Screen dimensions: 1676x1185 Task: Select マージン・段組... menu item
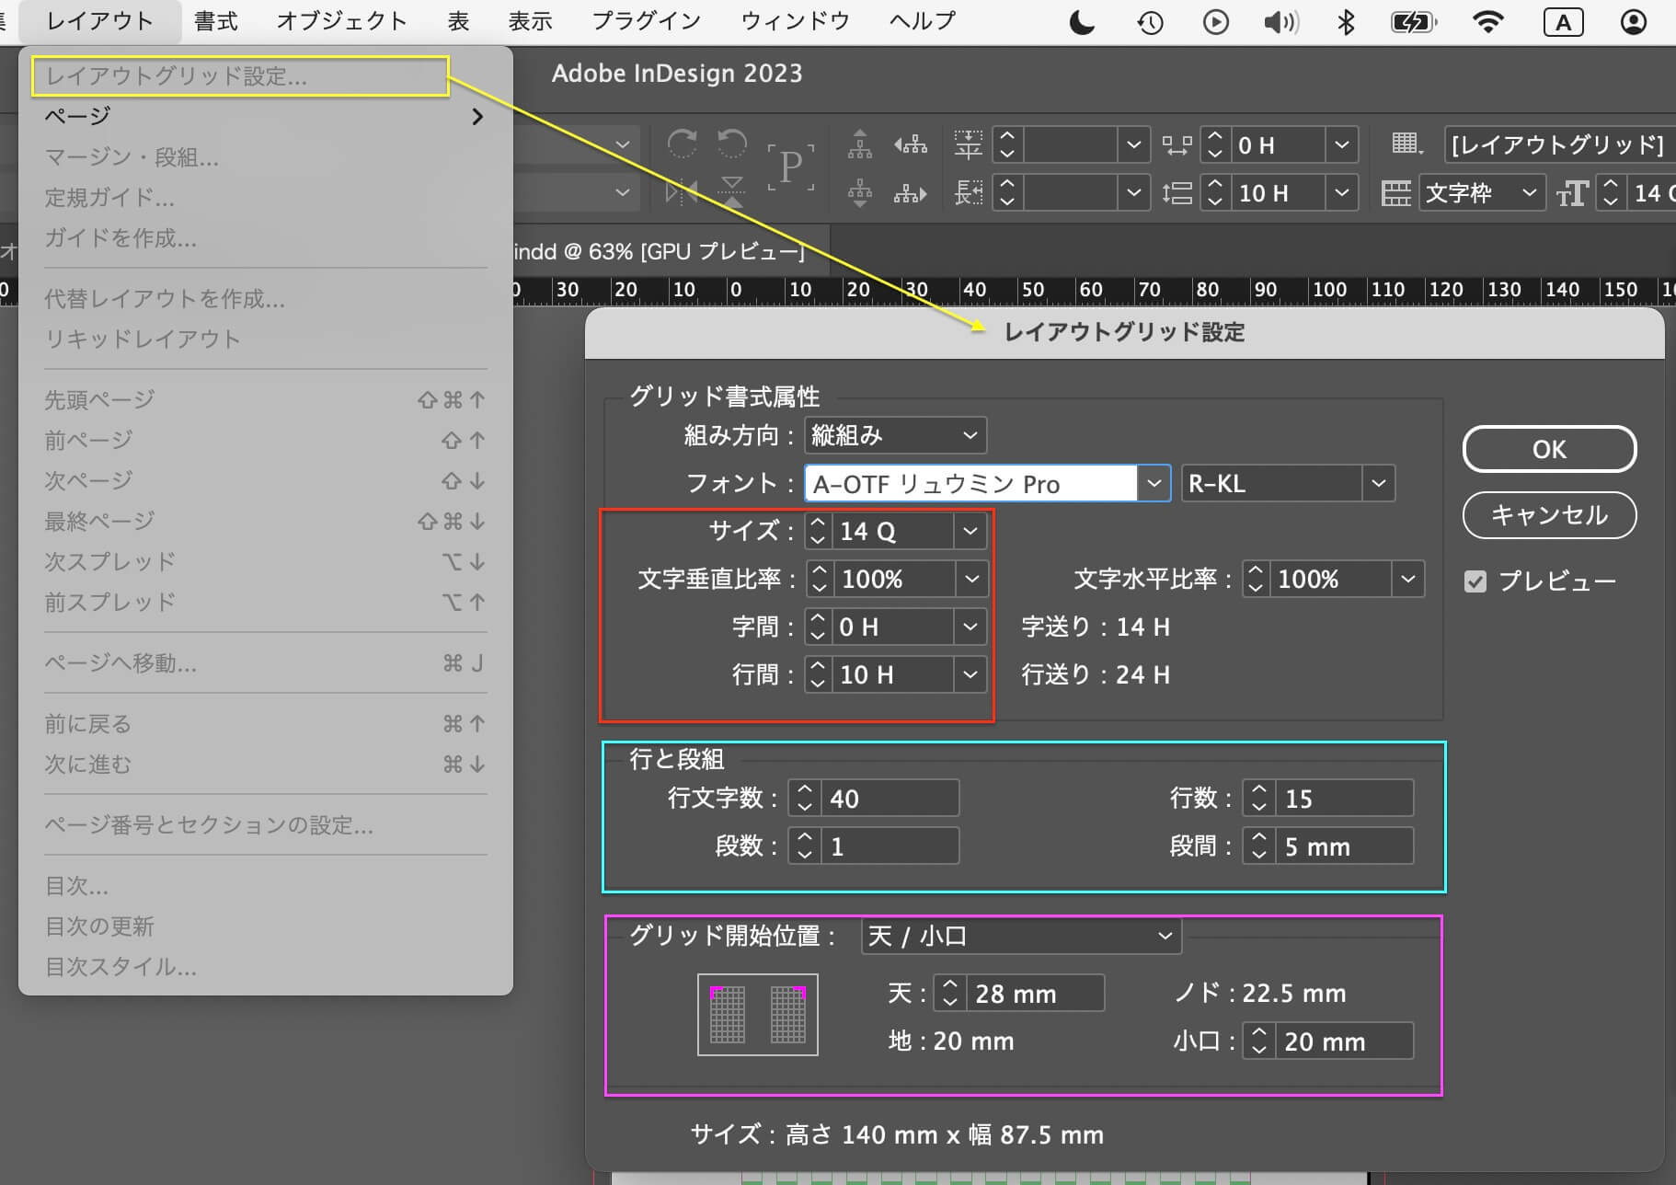[x=265, y=157]
